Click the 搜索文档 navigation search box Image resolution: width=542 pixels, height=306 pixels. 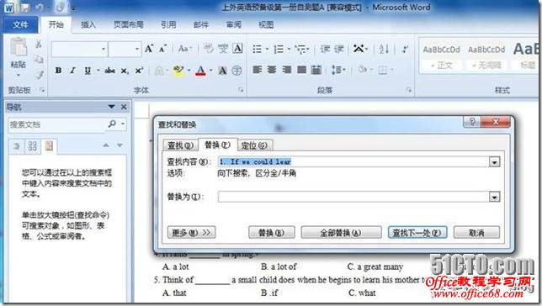[x=56, y=124]
